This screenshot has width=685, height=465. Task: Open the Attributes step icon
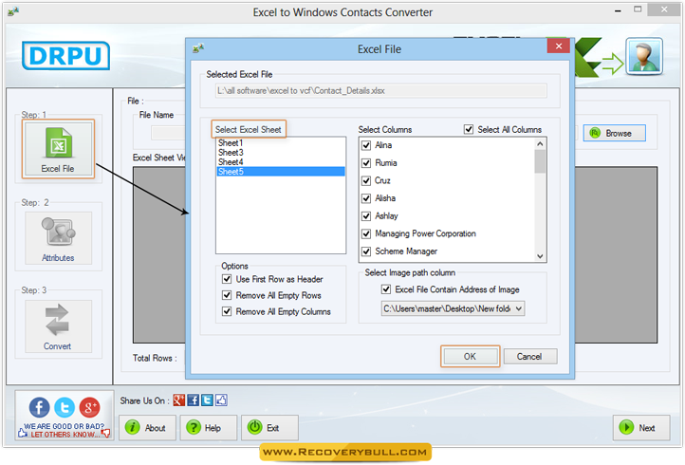tap(58, 238)
